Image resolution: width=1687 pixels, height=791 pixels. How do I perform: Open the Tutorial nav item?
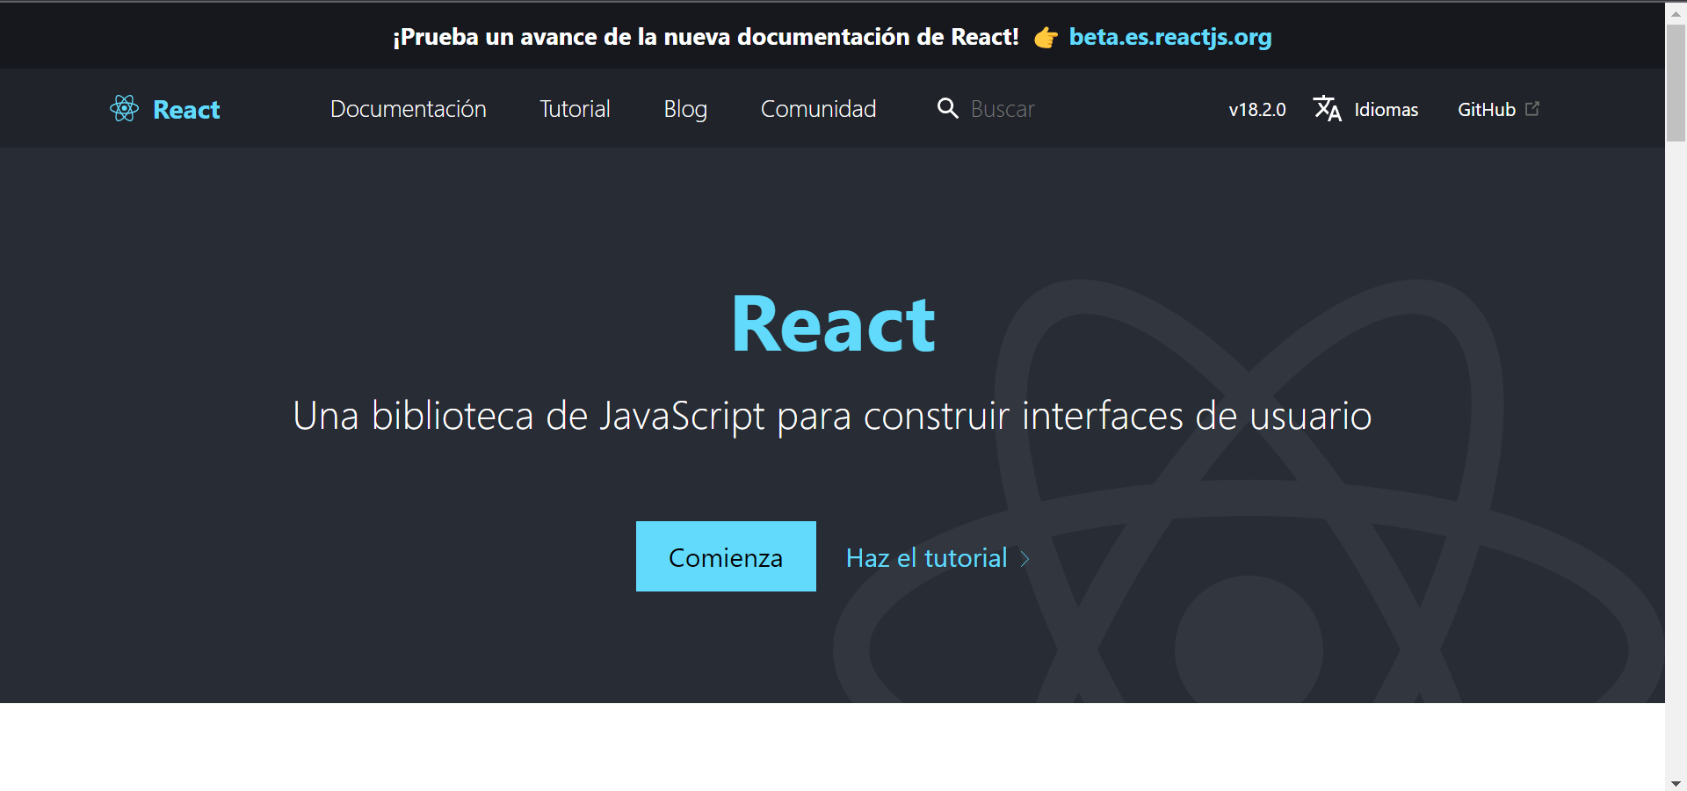[575, 108]
